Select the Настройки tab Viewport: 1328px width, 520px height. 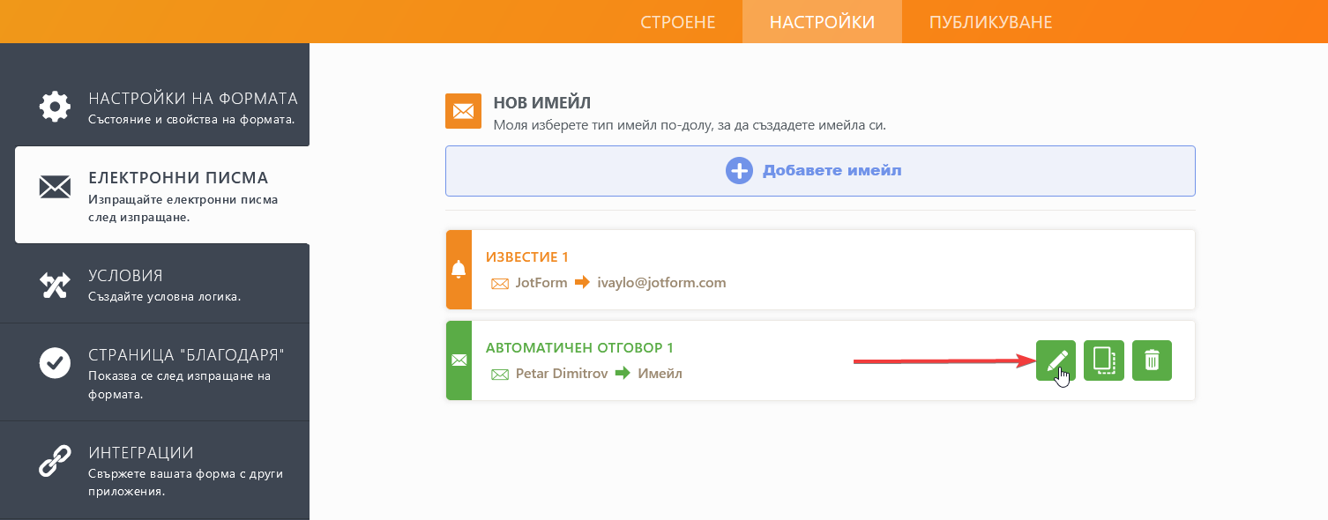822,22
